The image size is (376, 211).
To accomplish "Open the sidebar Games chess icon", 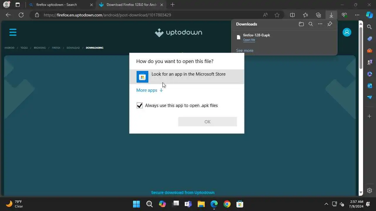I will (370, 62).
